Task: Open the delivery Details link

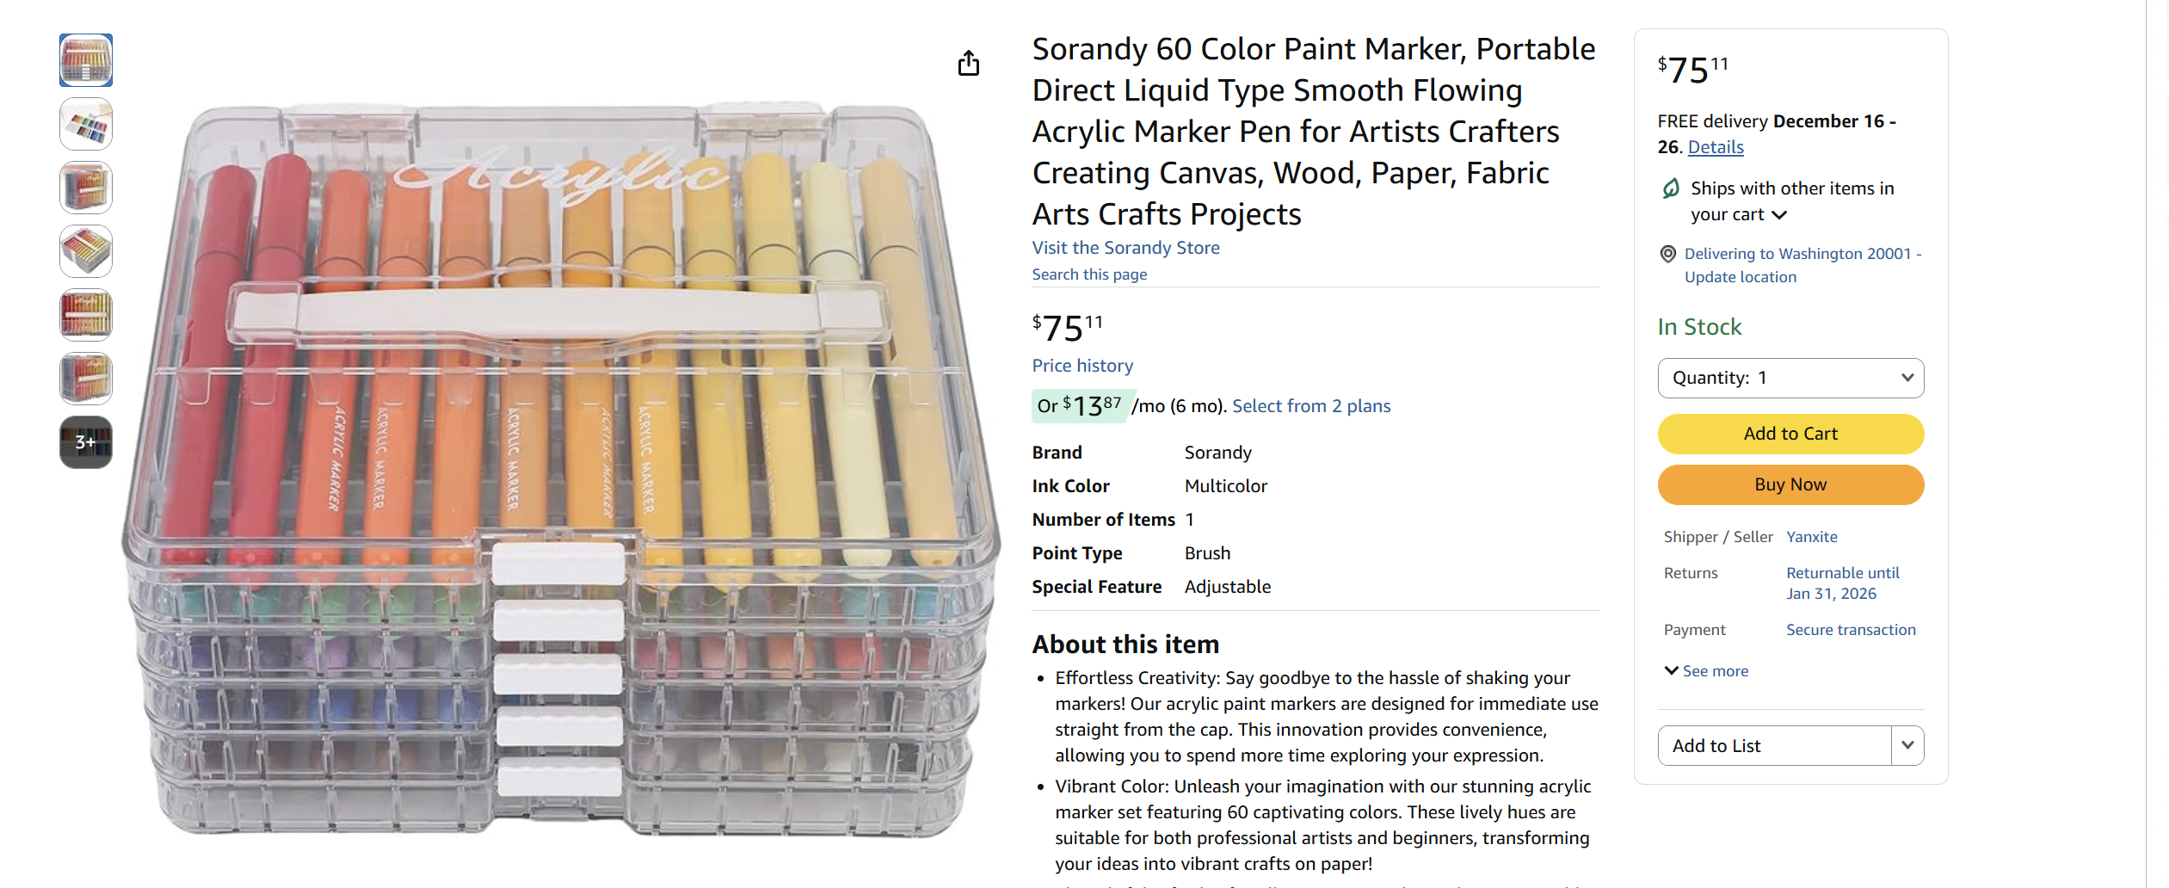Action: click(x=1715, y=147)
